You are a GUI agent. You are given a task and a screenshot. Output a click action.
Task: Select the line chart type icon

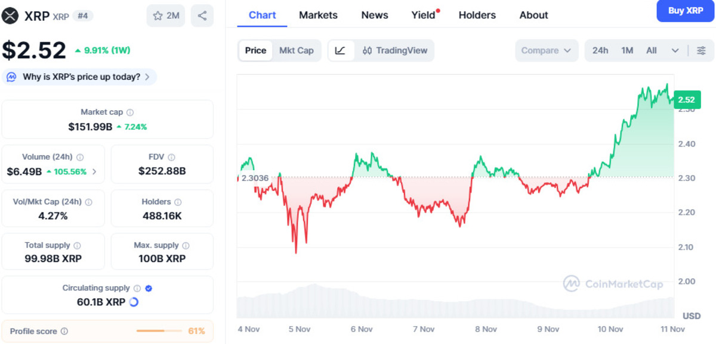[340, 51]
